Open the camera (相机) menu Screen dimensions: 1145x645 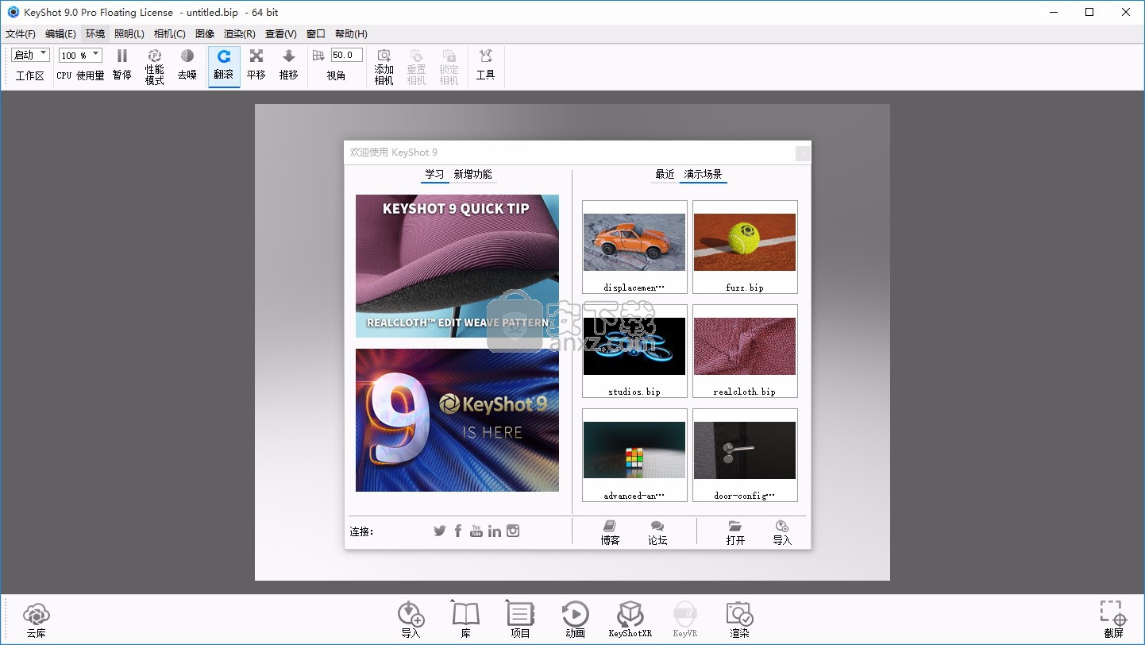click(170, 34)
